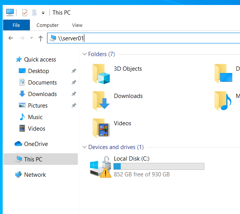Select the Videos folder icon in content pane

pos(101,128)
